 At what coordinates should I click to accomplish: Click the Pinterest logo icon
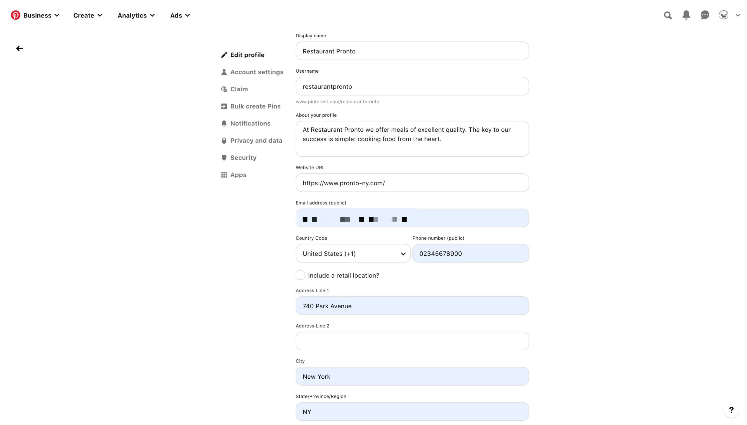[15, 15]
